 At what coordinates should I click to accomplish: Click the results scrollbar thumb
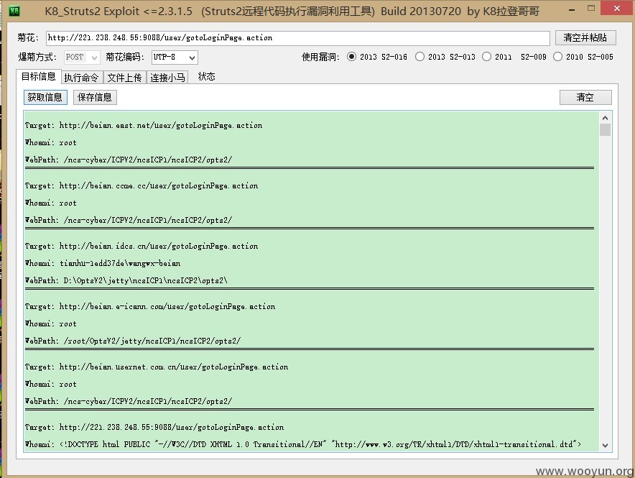(x=605, y=130)
